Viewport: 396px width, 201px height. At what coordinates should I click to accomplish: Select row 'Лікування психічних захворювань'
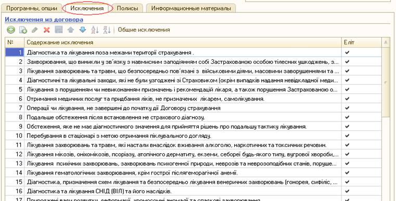tap(194, 164)
